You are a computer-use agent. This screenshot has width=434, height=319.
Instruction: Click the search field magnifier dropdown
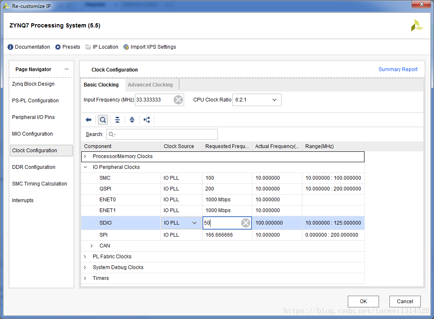pyautogui.click(x=112, y=134)
